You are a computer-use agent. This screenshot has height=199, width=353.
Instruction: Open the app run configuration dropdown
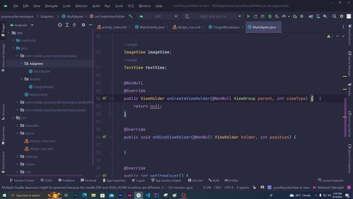(158, 16)
